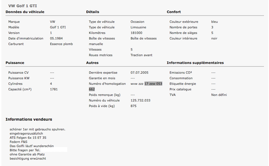Click the 'Date d'immatriculation' label
Image resolution: width=269 pixels, height=166 pixels.
pos(26,38)
